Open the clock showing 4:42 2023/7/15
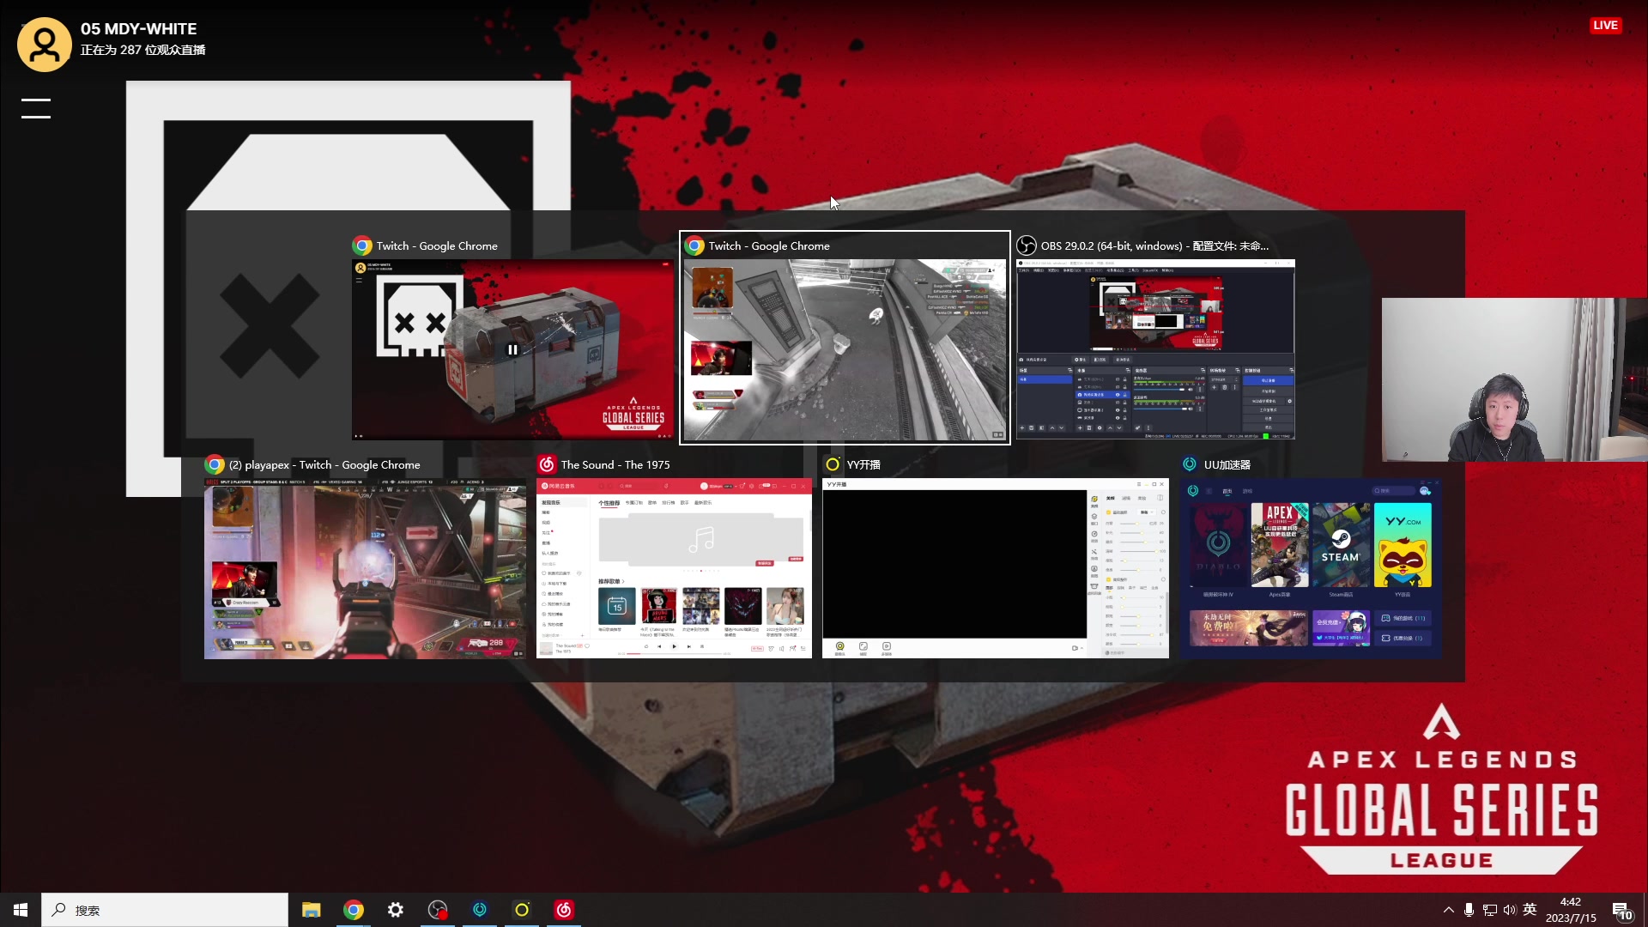The height and width of the screenshot is (927, 1648). tap(1571, 910)
